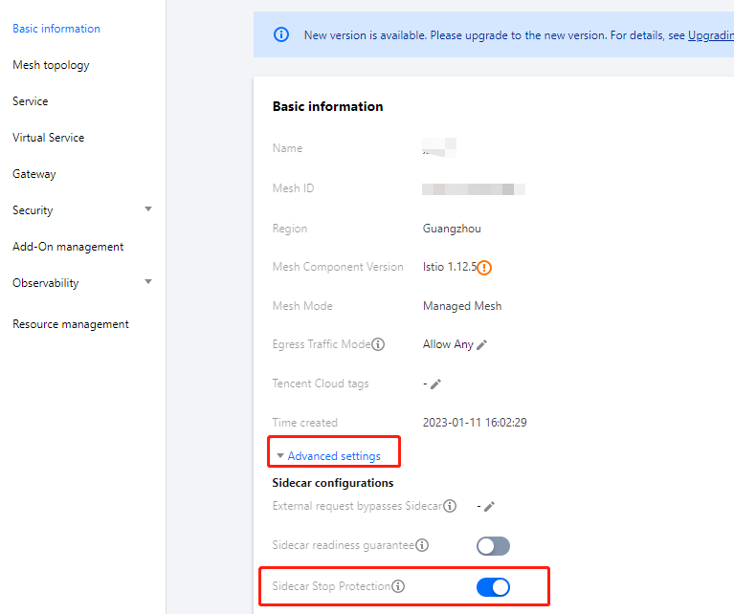Click the orange Istio version warning icon
The width and height of the screenshot is (734, 614).
[x=485, y=268]
